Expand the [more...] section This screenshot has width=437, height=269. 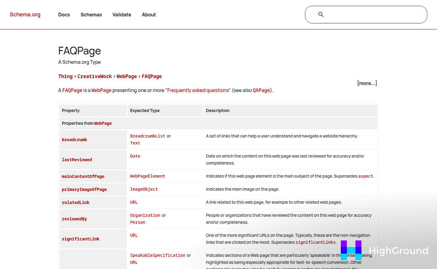point(367,83)
